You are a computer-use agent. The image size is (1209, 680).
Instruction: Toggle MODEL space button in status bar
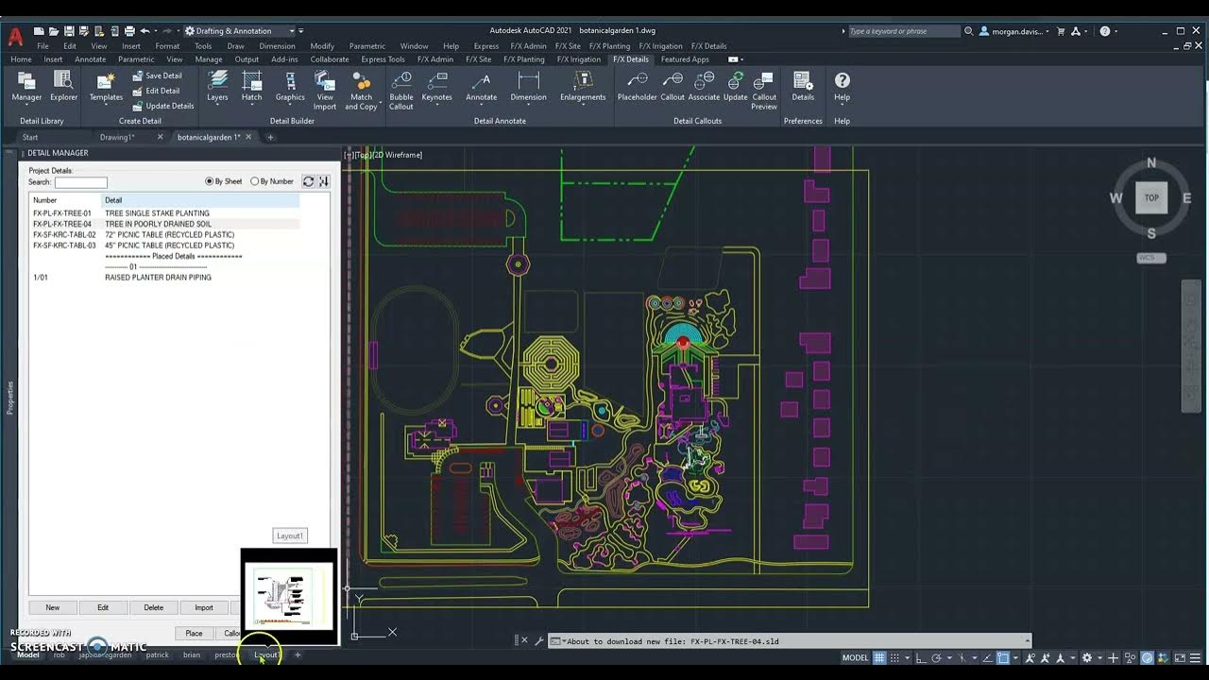855,657
